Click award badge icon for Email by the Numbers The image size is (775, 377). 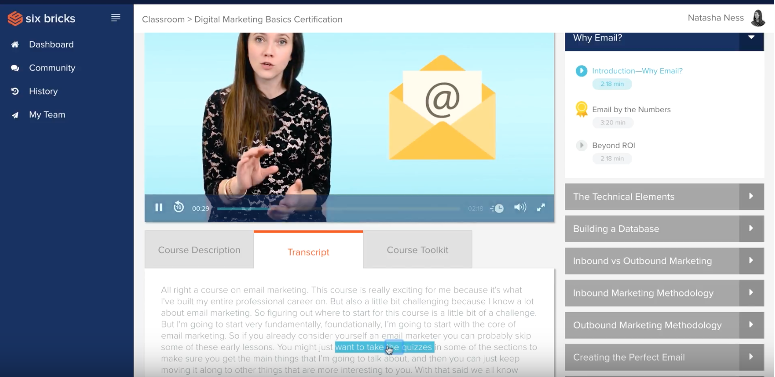(x=581, y=109)
